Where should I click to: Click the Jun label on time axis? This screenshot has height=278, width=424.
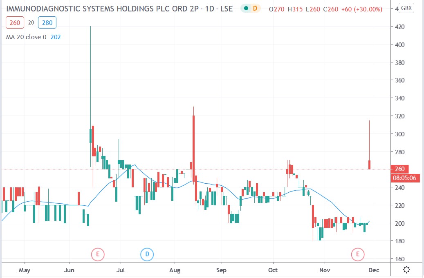tap(69, 270)
